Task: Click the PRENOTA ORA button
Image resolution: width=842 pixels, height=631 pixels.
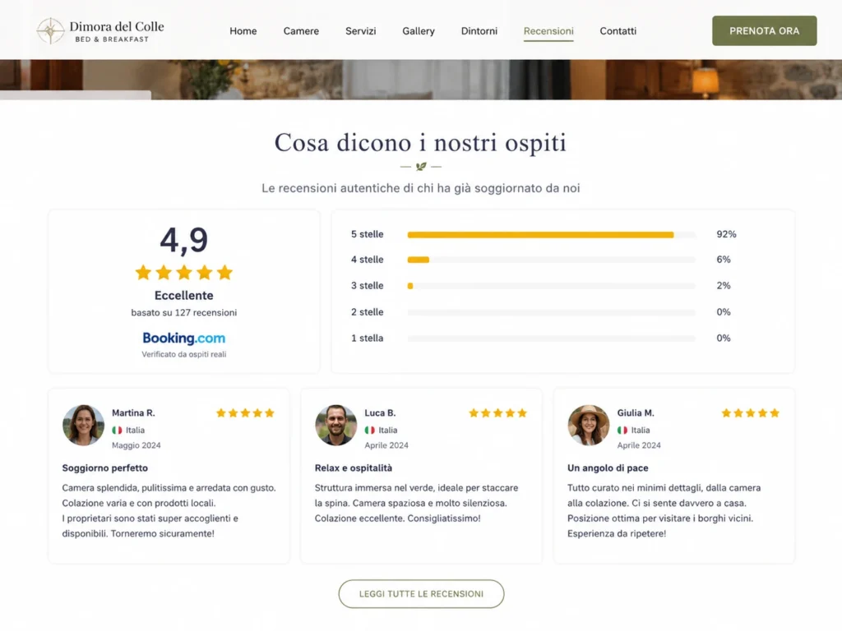Action: coord(764,30)
